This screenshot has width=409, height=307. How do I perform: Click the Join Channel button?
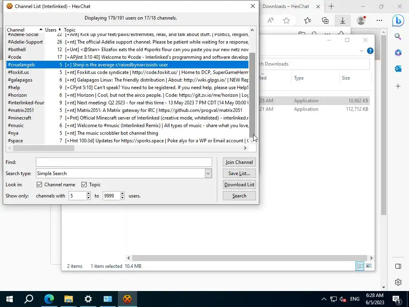[x=239, y=162]
